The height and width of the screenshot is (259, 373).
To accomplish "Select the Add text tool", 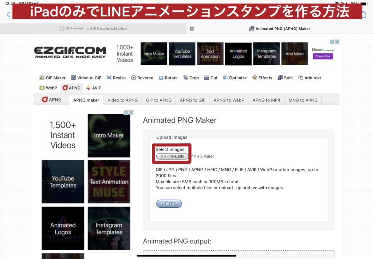I will pos(310,78).
